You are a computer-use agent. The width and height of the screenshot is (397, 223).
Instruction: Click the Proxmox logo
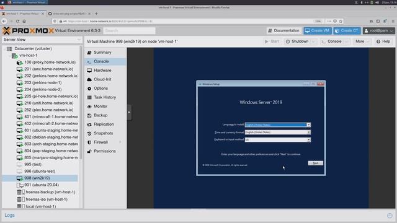tap(28, 30)
